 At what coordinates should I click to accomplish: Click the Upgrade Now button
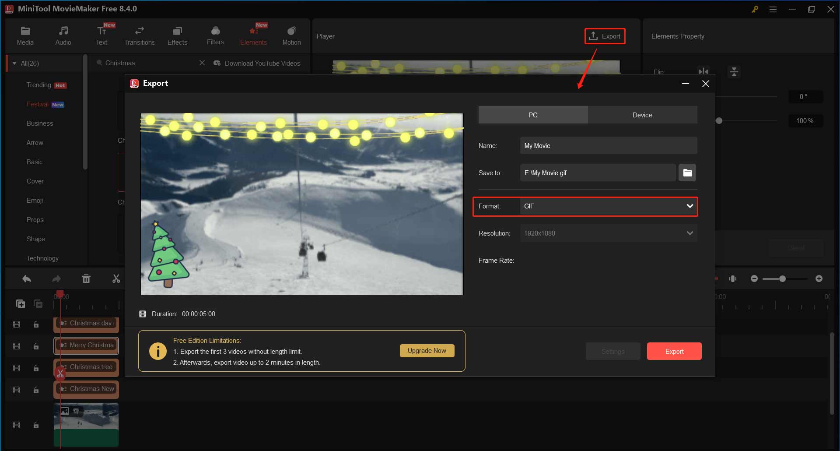[427, 350]
